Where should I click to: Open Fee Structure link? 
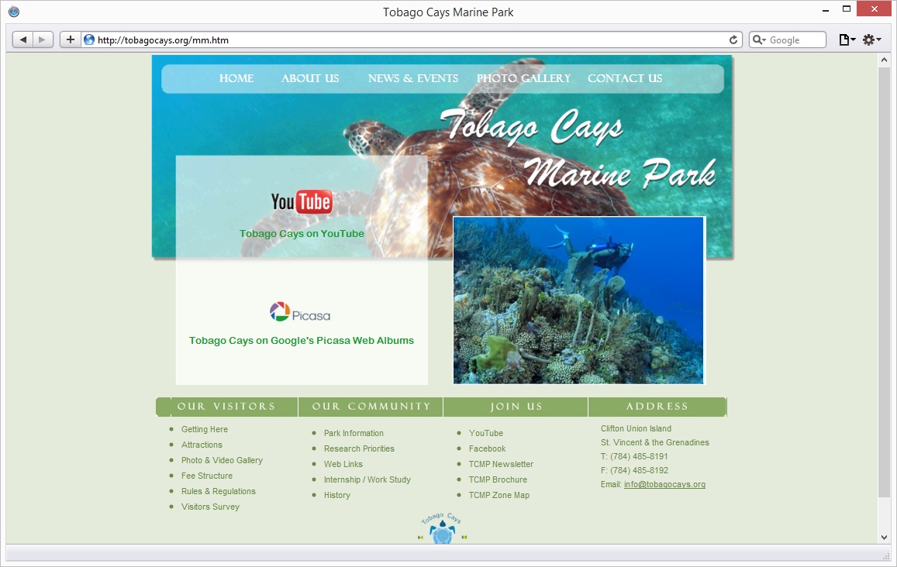coord(206,476)
